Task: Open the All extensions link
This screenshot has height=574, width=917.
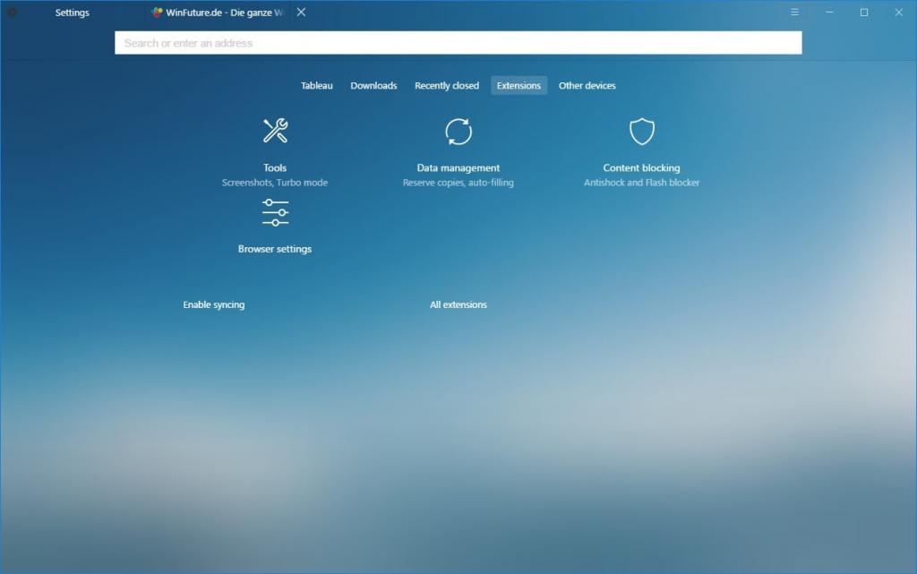Action: pyautogui.click(x=458, y=304)
